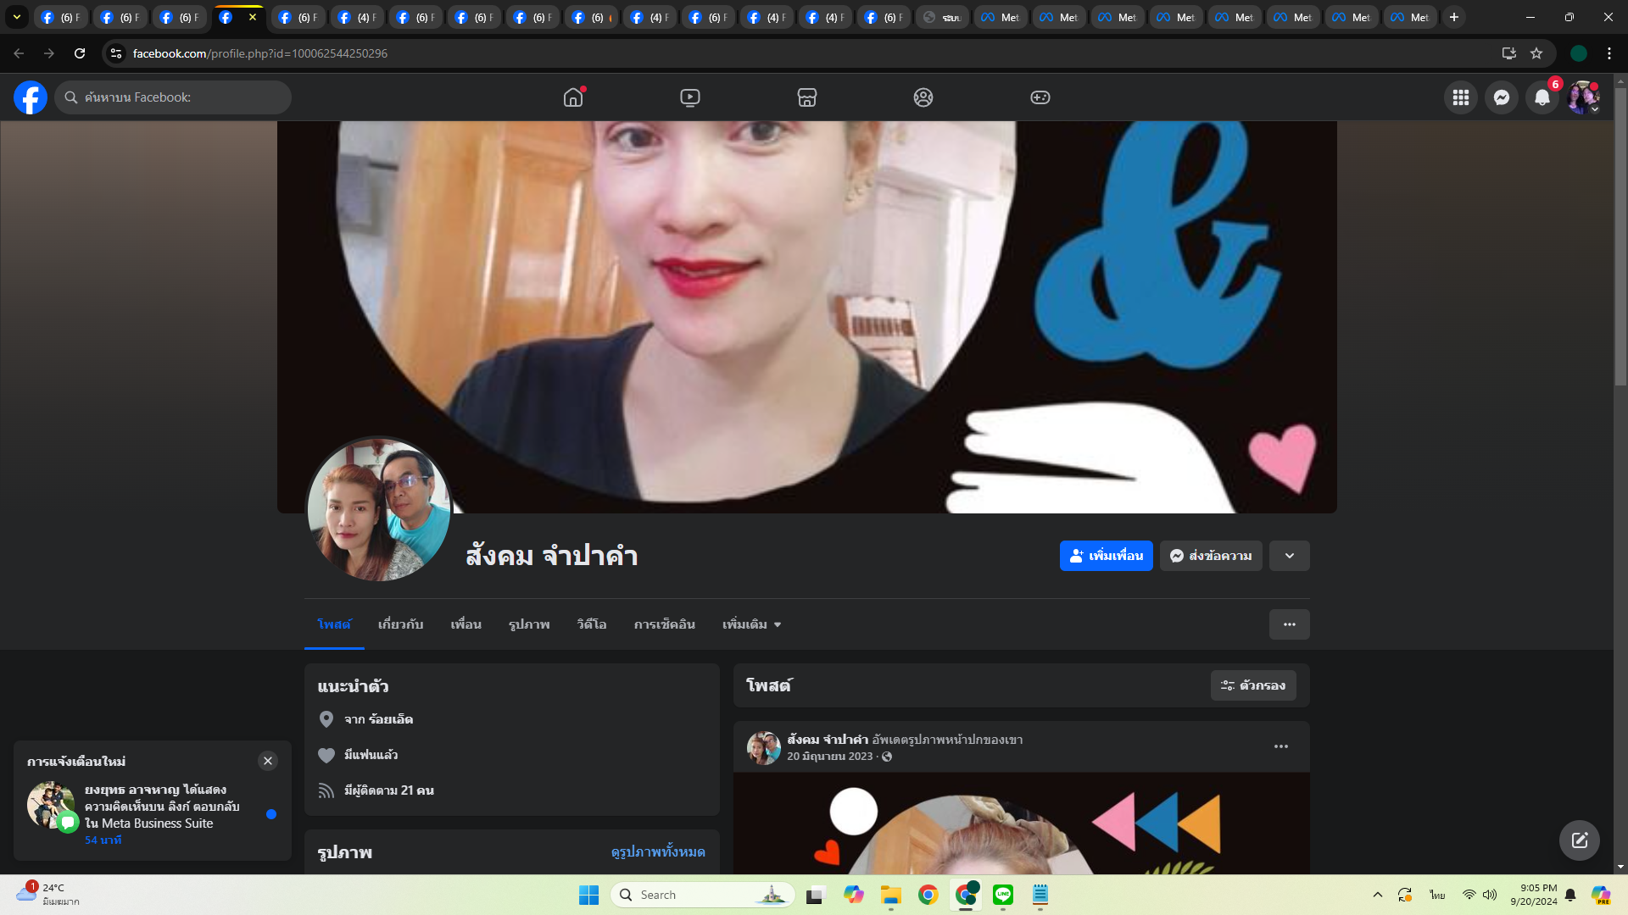
Task: Open the notifications bell icon
Action: 1542,97
